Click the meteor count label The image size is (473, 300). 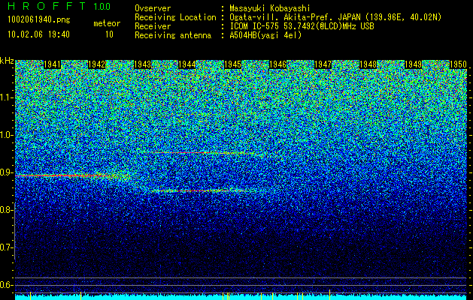(107, 23)
